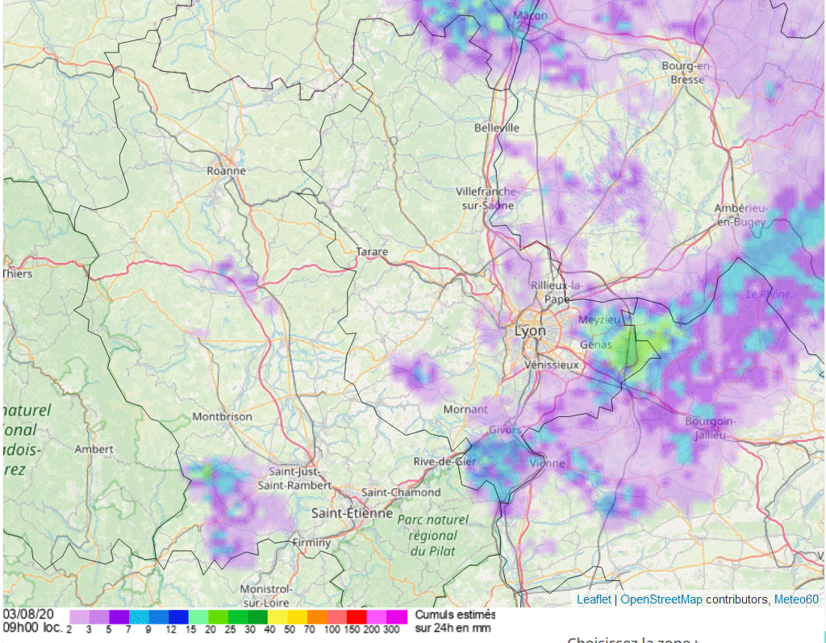Click the Lyon city label on map

[x=530, y=332]
